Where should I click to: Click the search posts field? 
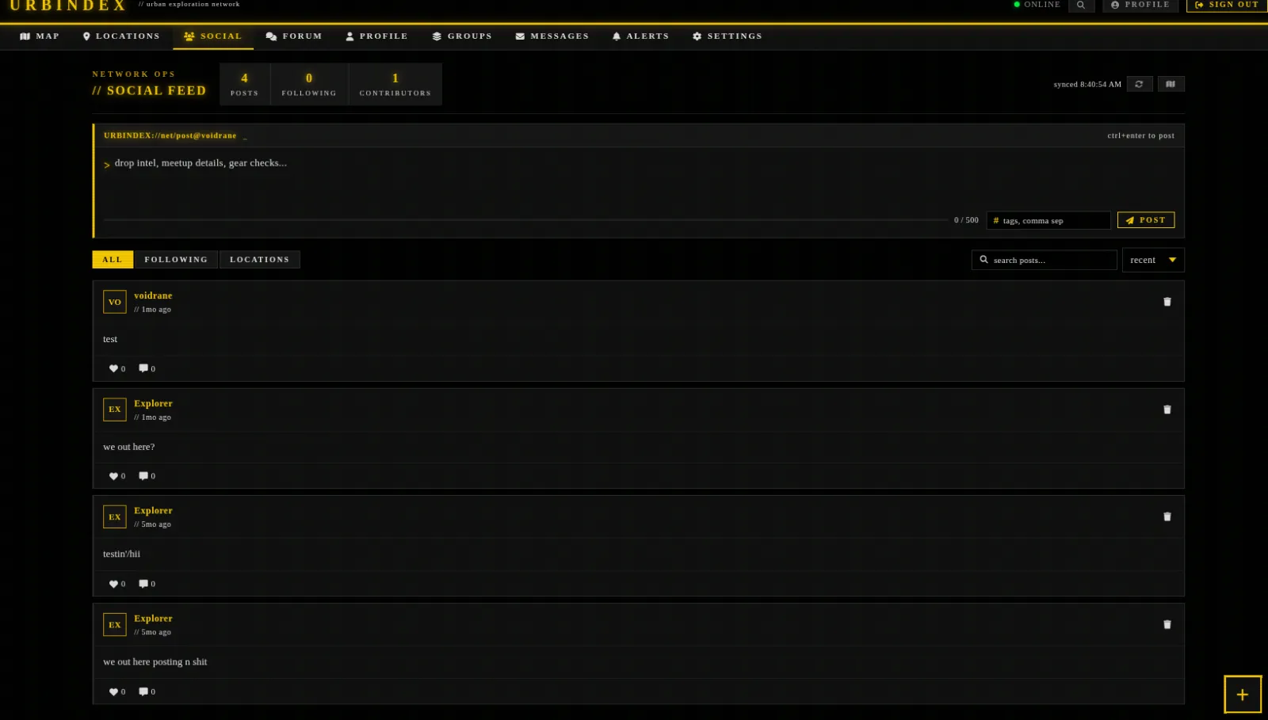coord(1044,260)
